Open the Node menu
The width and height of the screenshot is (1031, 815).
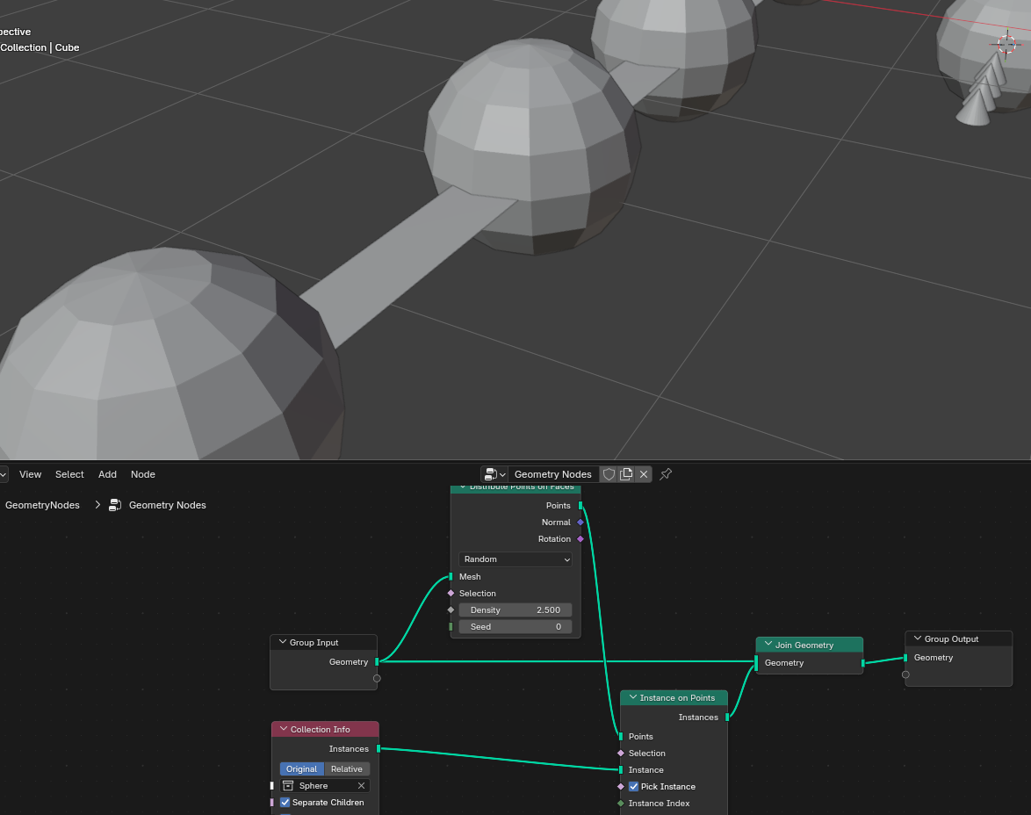[x=142, y=474]
